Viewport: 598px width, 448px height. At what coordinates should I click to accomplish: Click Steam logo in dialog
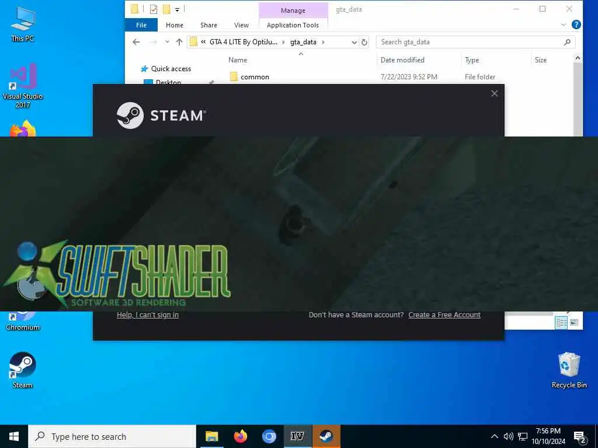click(x=161, y=116)
